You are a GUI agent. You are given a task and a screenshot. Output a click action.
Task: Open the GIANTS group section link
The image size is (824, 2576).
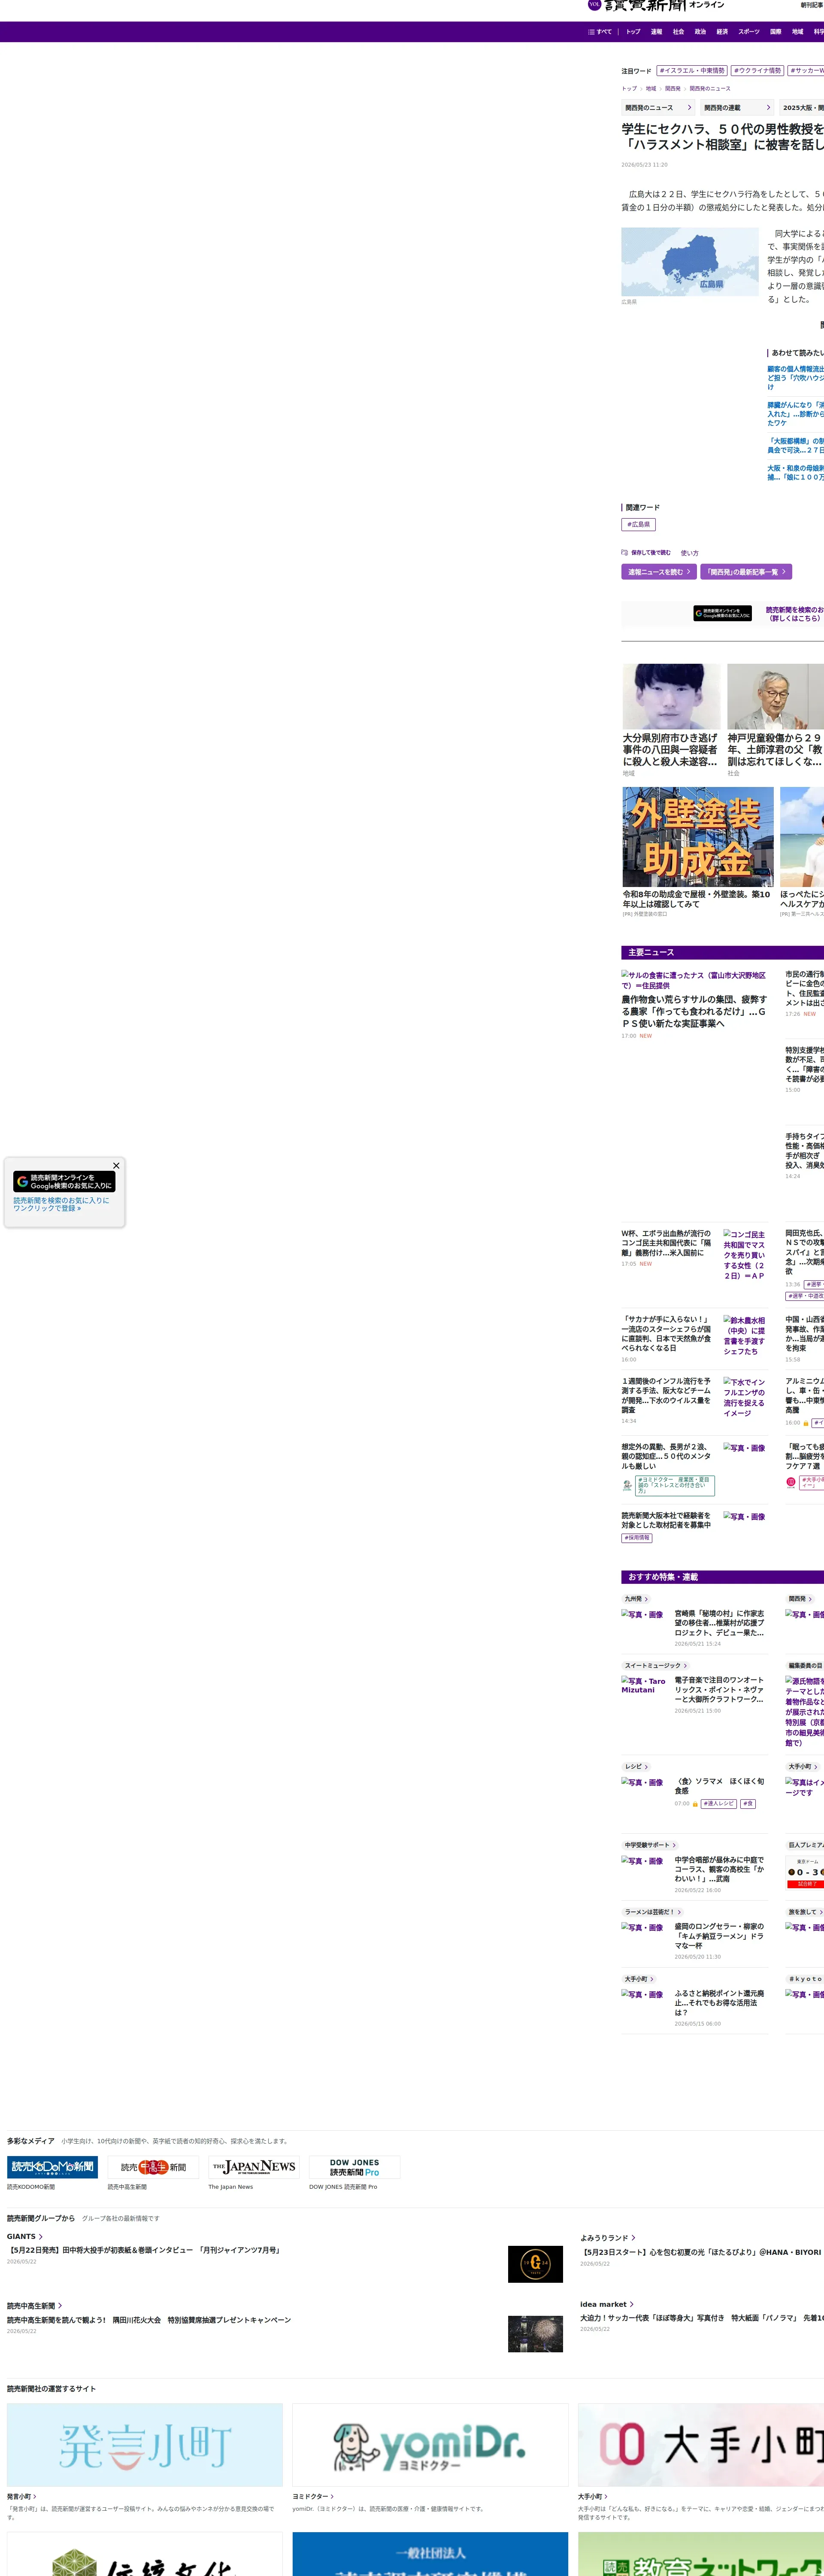pos(25,2236)
